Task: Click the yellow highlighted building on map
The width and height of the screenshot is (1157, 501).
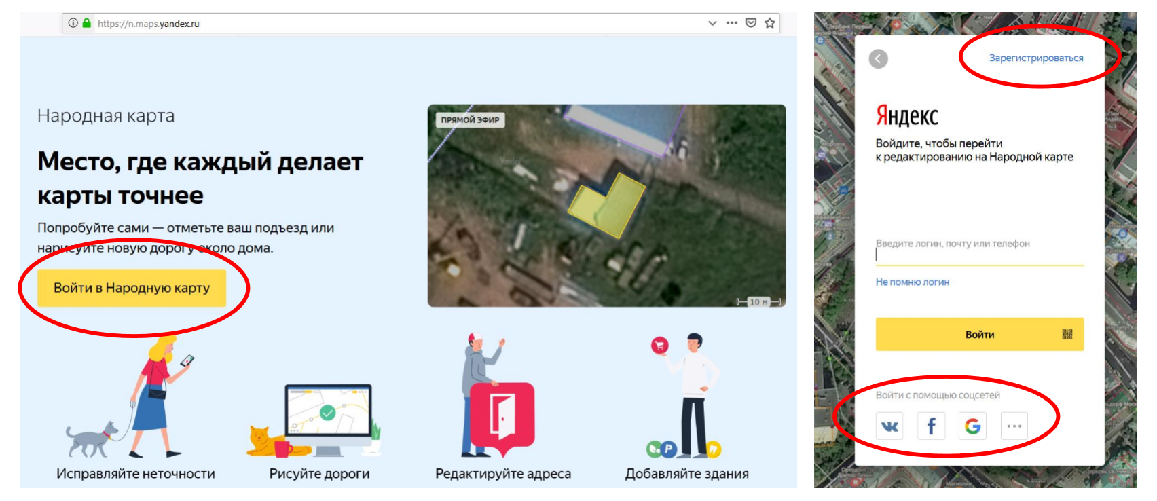Action: 606,206
